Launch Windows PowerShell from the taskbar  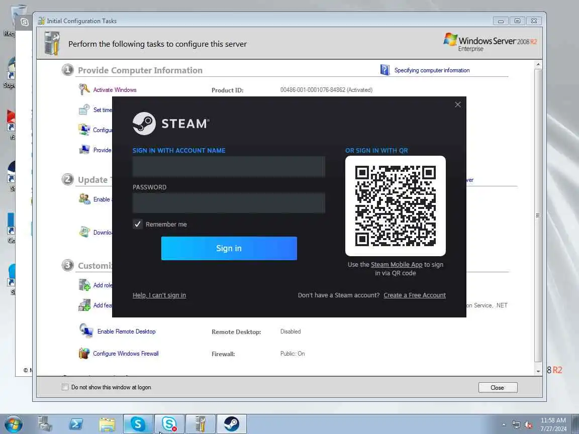(76, 424)
